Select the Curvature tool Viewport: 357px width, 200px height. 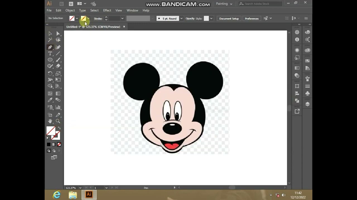(x=58, y=47)
